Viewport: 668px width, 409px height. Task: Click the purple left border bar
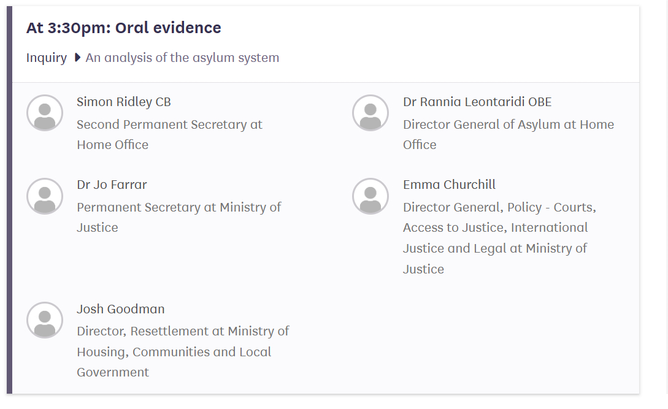point(9,202)
